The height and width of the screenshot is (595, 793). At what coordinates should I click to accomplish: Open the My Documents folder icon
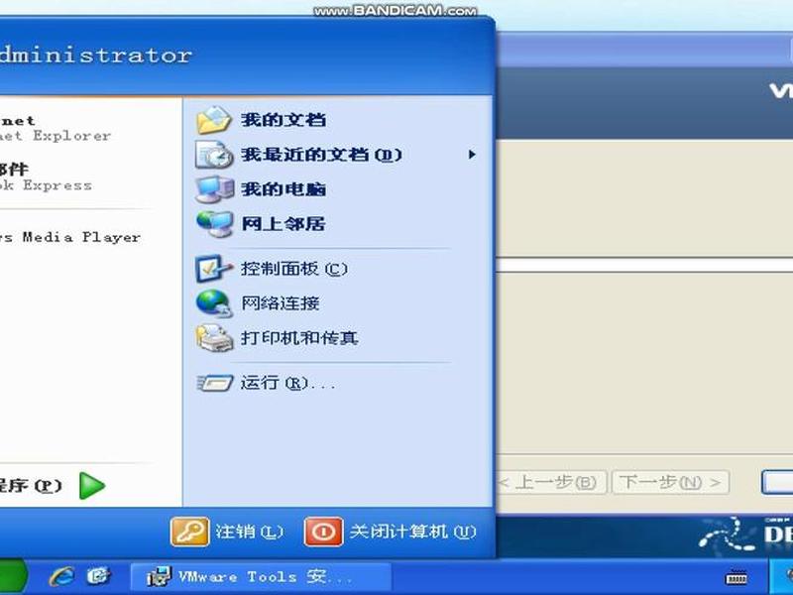point(214,120)
